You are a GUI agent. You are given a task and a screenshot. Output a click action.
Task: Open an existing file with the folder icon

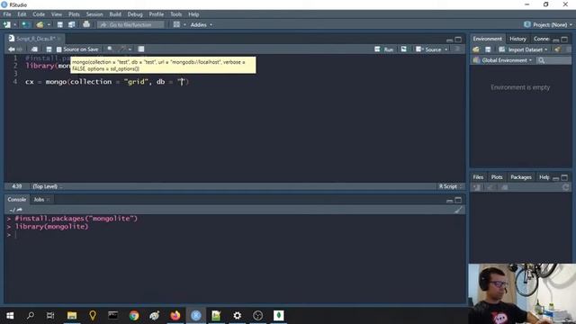tap(40, 24)
